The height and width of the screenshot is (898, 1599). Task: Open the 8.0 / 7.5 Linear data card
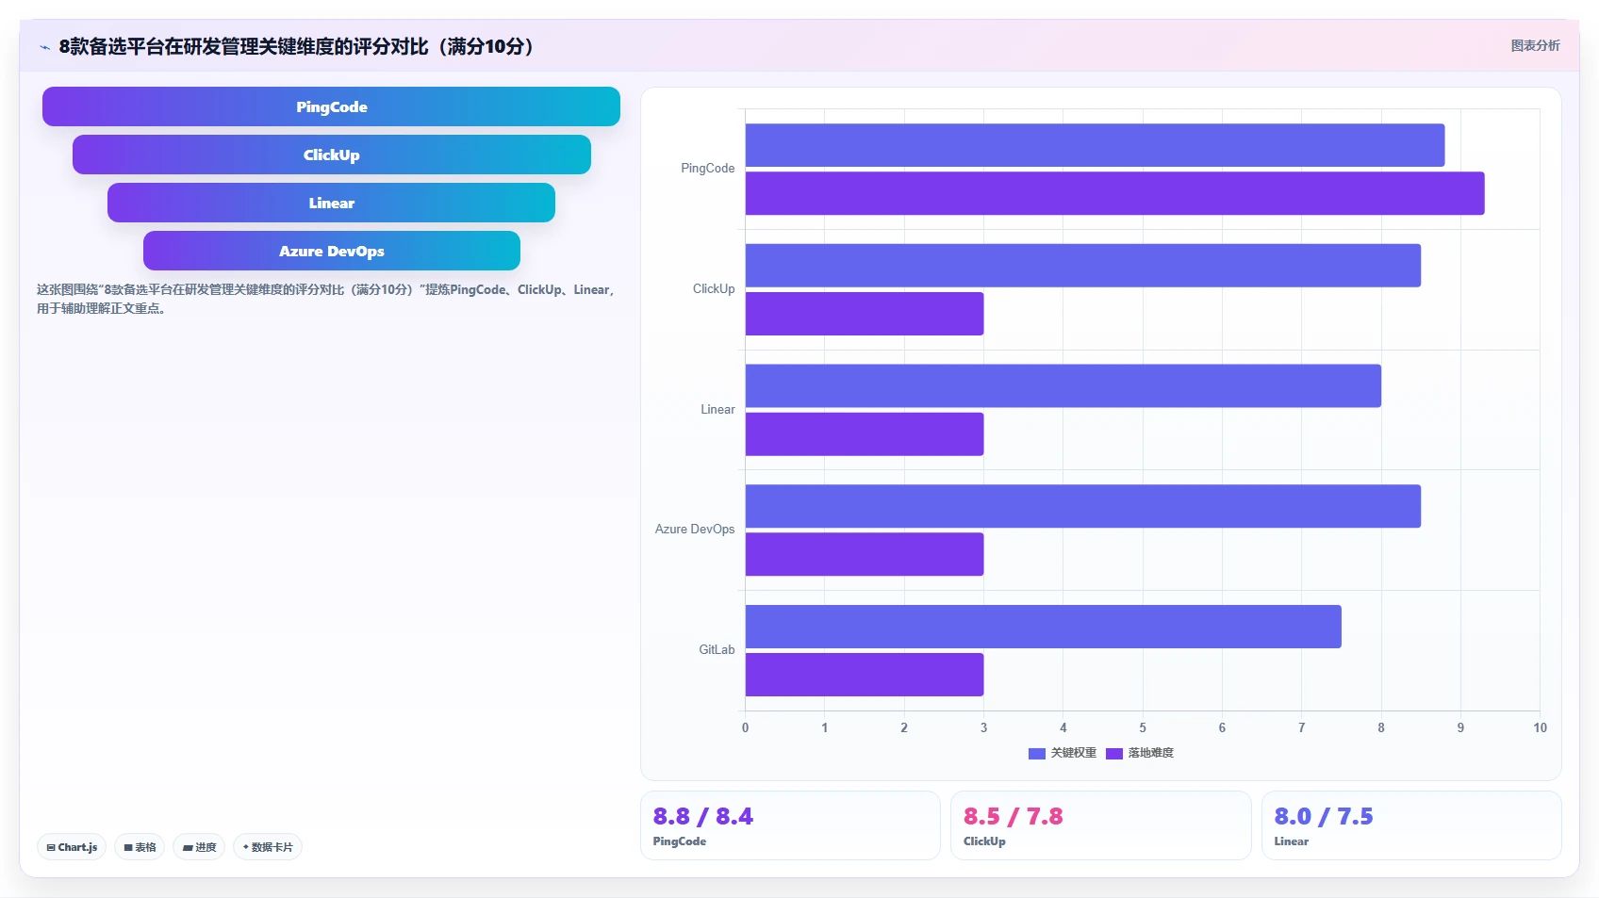(1411, 825)
